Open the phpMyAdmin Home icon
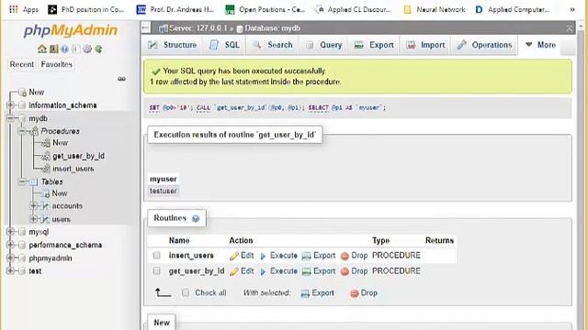588x330 pixels. pyautogui.click(x=42, y=49)
